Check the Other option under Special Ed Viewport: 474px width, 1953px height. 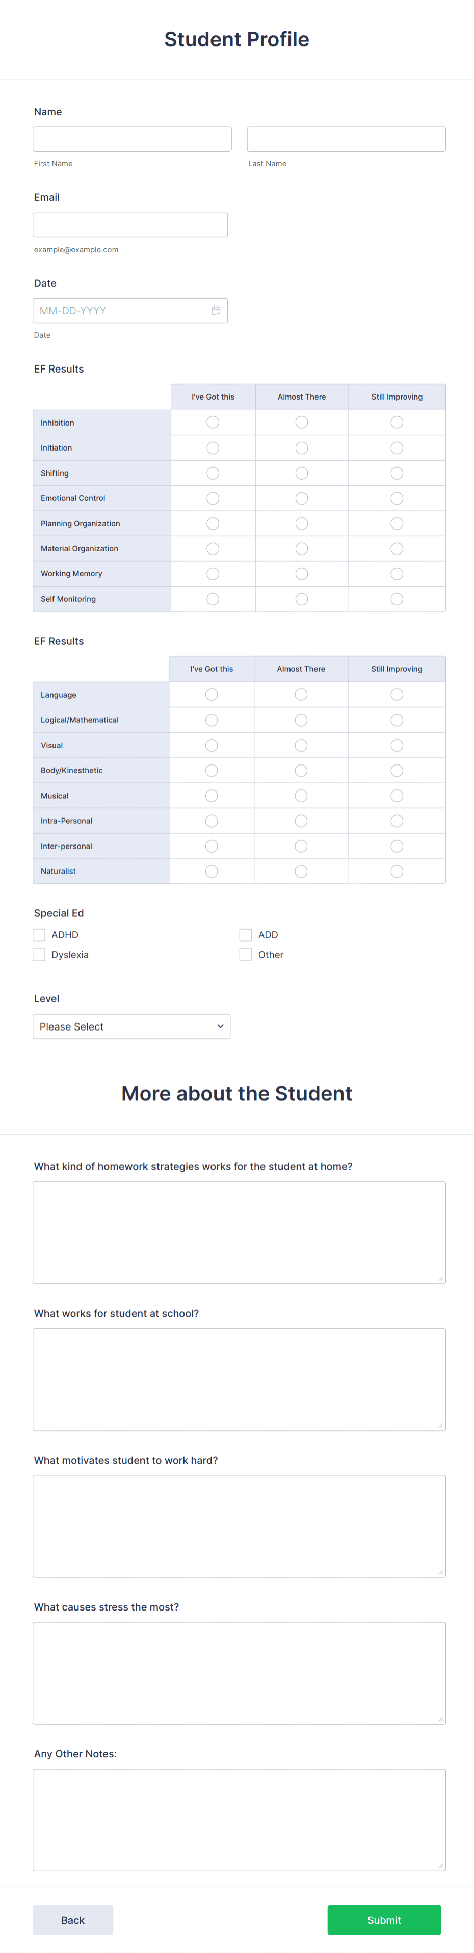(246, 955)
